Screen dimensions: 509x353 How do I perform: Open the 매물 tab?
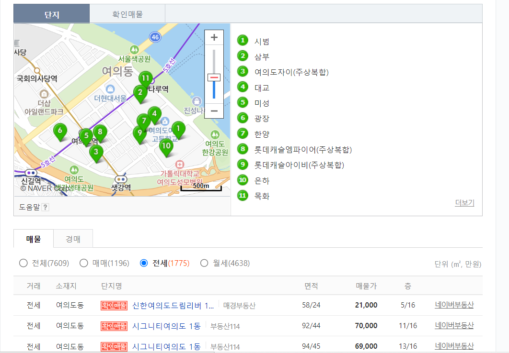pyautogui.click(x=34, y=239)
